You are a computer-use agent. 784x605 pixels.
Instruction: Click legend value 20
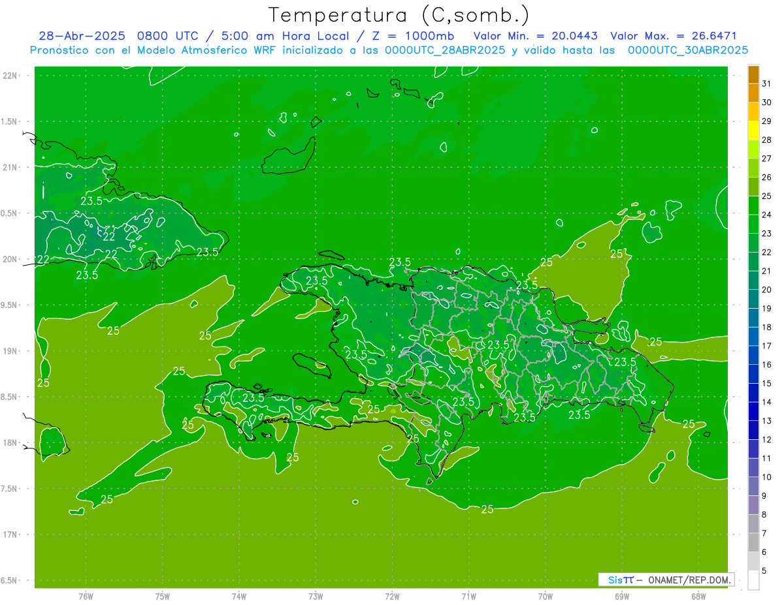(x=766, y=290)
